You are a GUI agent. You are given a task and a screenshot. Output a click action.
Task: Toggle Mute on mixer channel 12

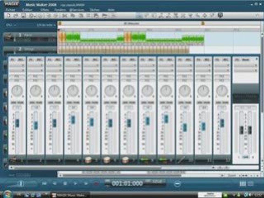(225, 103)
